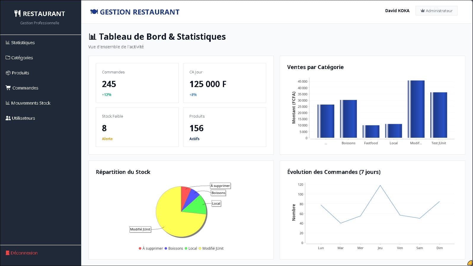Click the chart icon next to Mouvements Stock
The image size is (473, 266).
8,103
